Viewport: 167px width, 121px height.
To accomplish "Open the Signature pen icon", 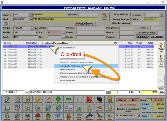I will click(x=99, y=117).
